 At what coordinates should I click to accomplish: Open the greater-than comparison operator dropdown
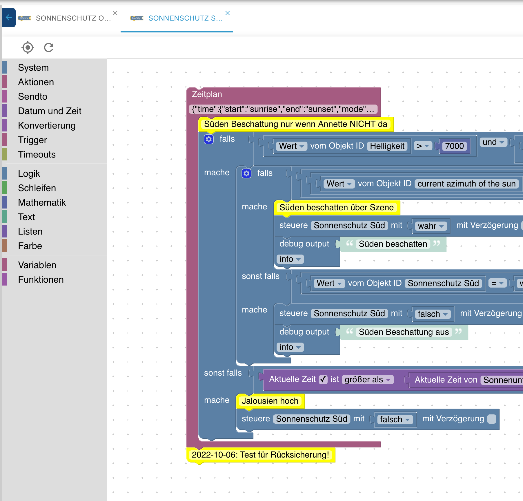pos(423,146)
